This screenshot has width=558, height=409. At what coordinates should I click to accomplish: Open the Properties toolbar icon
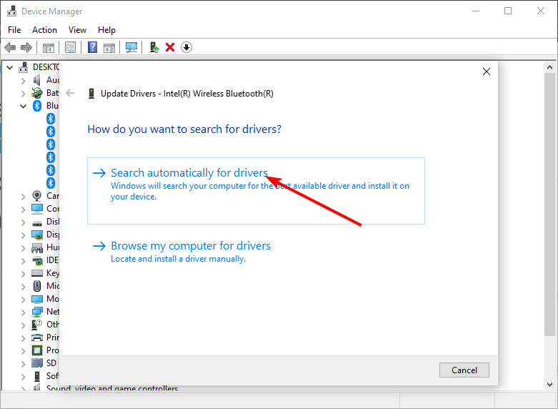[71, 47]
